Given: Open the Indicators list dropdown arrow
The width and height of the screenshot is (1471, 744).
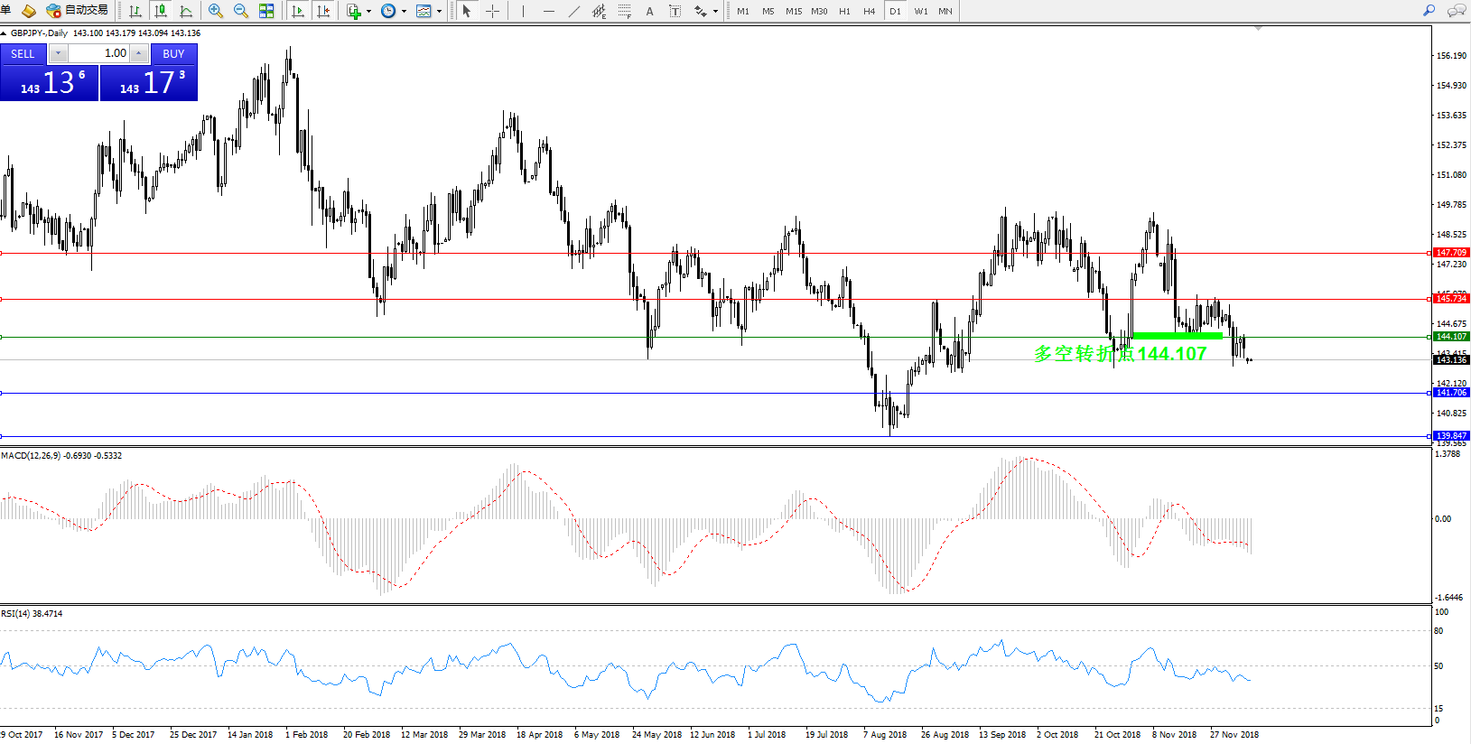Looking at the screenshot, I should 368,12.
